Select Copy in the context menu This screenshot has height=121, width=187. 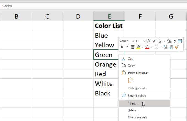coord(131,66)
